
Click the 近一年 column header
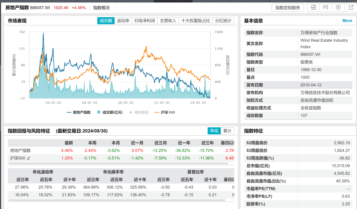coord(184,143)
